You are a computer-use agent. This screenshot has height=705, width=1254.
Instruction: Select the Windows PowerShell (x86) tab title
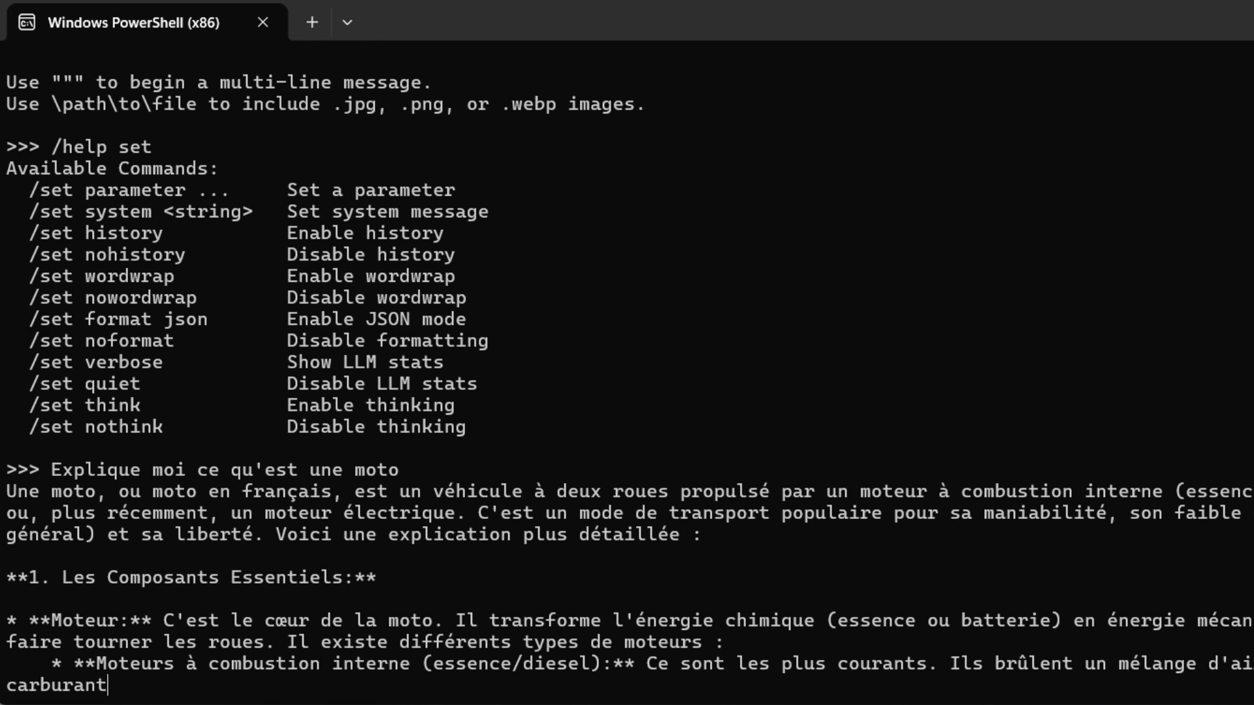click(133, 23)
